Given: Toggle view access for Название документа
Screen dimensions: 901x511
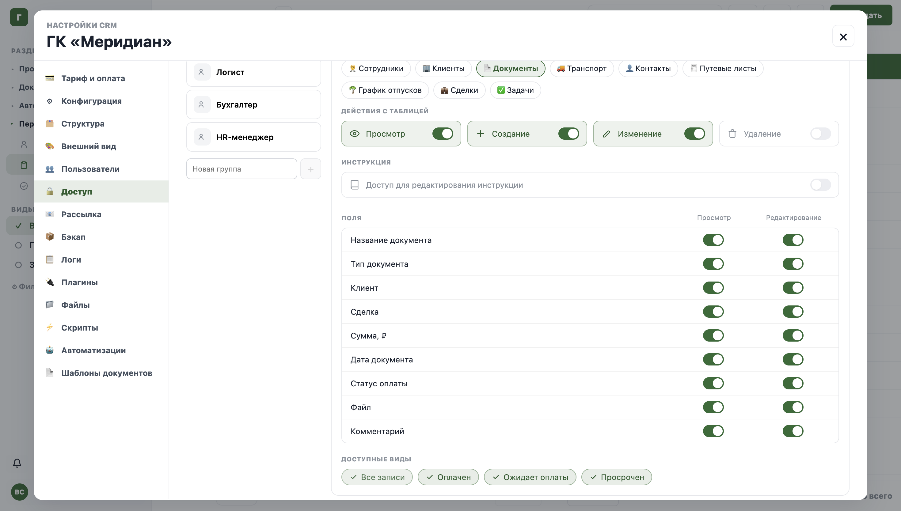Looking at the screenshot, I should [713, 240].
